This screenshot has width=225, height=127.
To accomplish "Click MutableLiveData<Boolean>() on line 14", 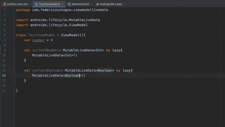I will click(59, 75).
